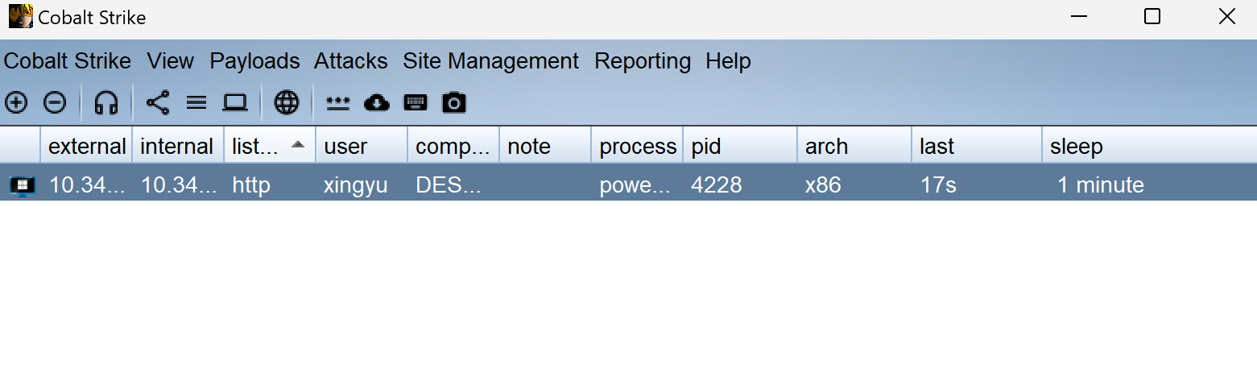Open the Help menu

pyautogui.click(x=728, y=61)
